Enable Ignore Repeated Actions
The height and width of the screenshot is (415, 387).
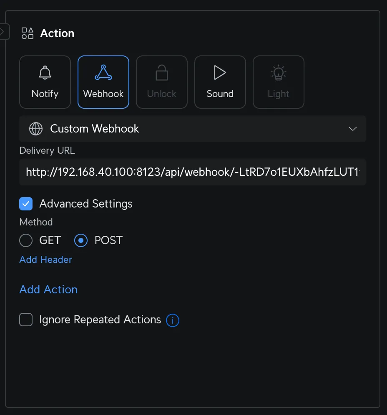coord(26,320)
